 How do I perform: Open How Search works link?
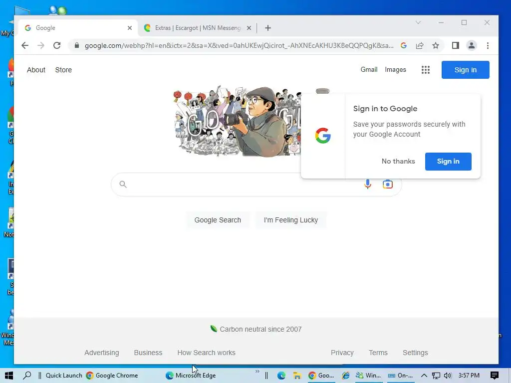(x=206, y=353)
